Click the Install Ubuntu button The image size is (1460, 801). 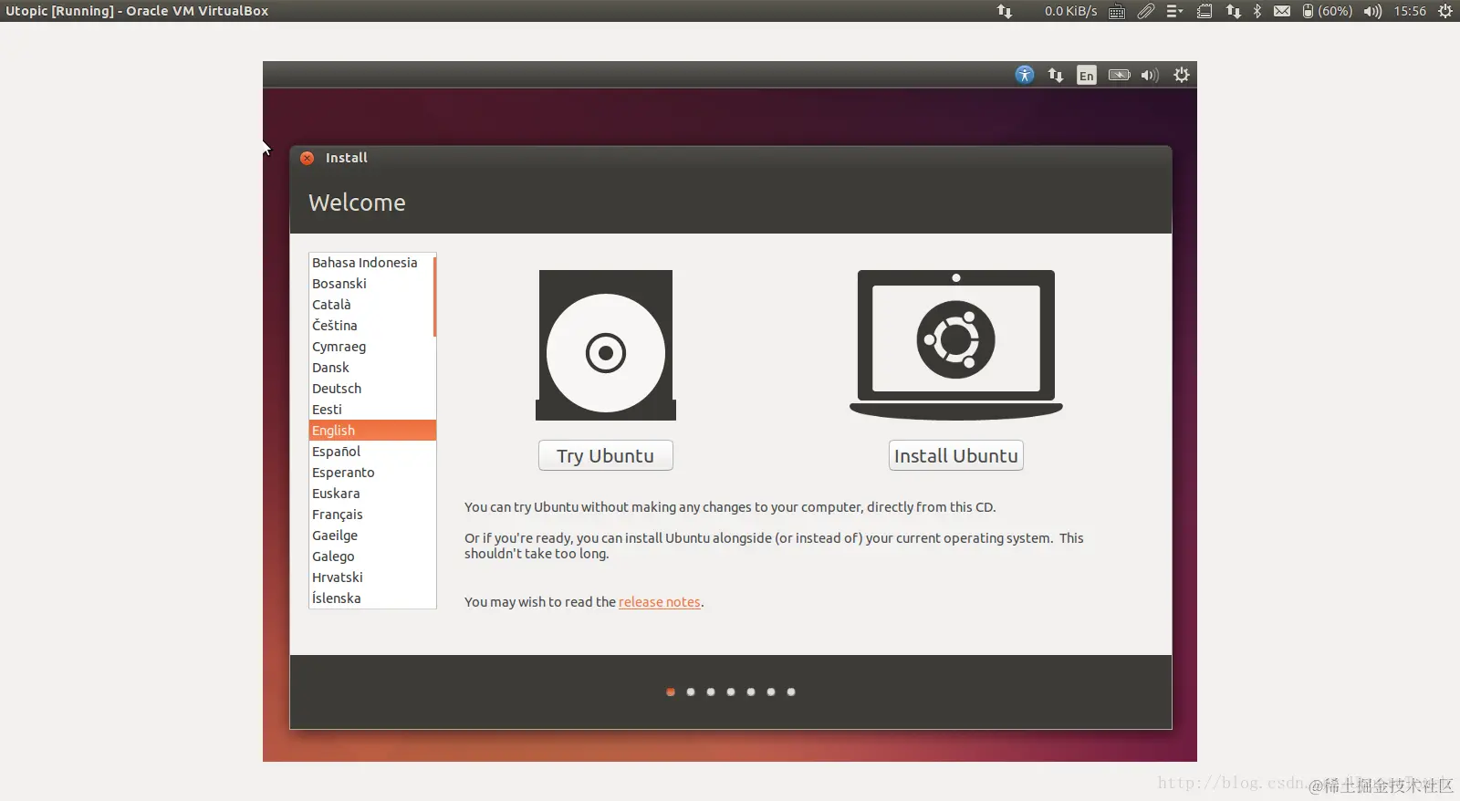[x=956, y=455]
